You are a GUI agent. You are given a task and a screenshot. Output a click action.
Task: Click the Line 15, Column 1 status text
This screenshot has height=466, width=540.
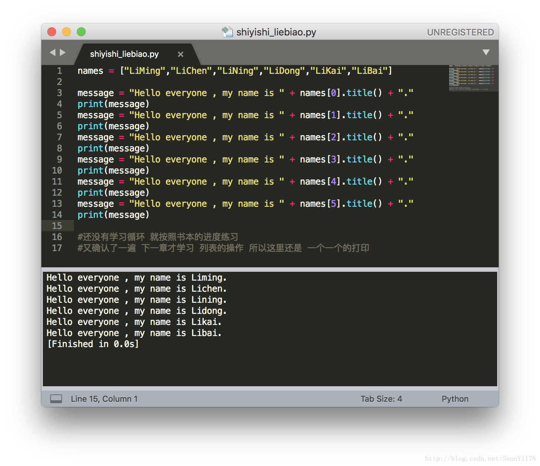tap(104, 399)
